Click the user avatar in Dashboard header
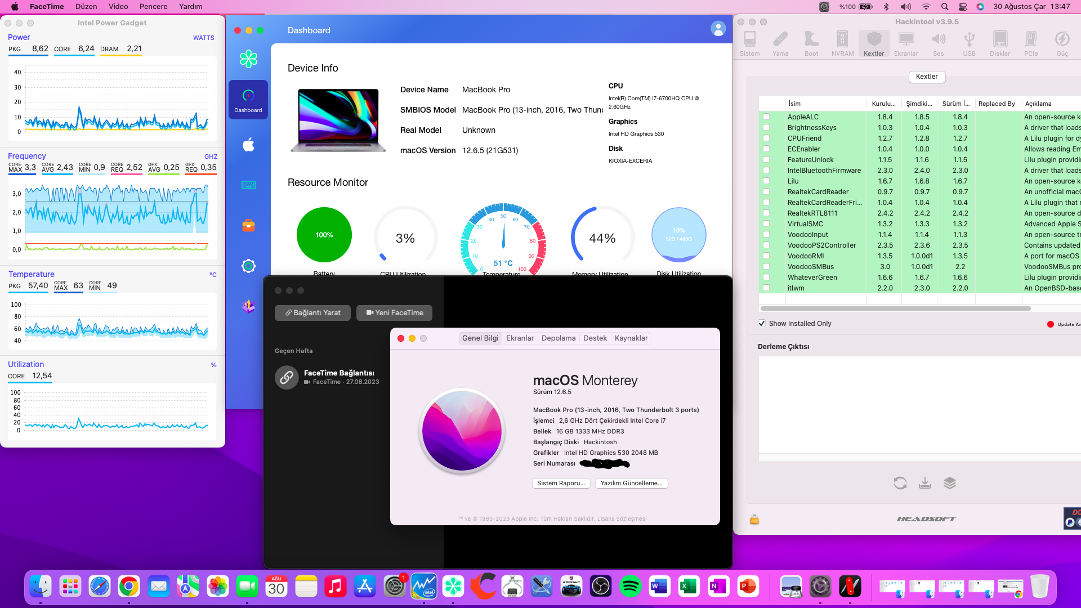The height and width of the screenshot is (608, 1081). [x=718, y=29]
